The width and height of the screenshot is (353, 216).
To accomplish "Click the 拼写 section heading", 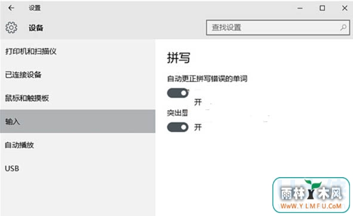I will click(179, 57).
